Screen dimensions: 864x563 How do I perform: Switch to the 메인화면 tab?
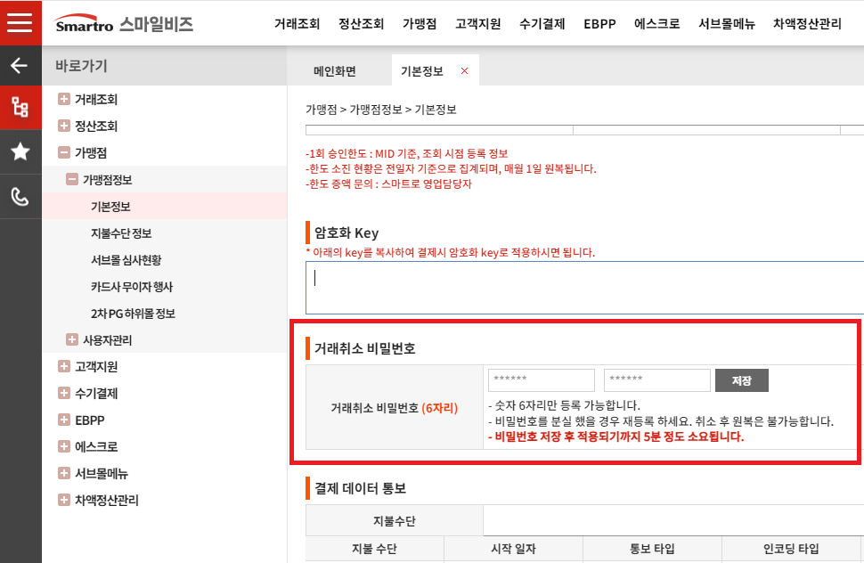(335, 71)
